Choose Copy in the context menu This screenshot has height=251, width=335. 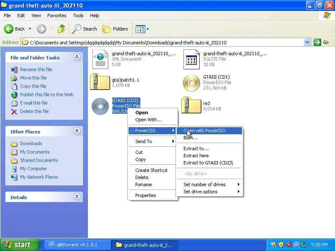153,159
